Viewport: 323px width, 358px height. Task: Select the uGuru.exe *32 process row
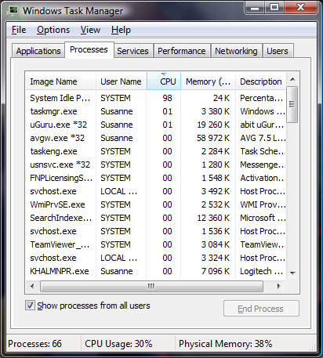[x=156, y=125]
